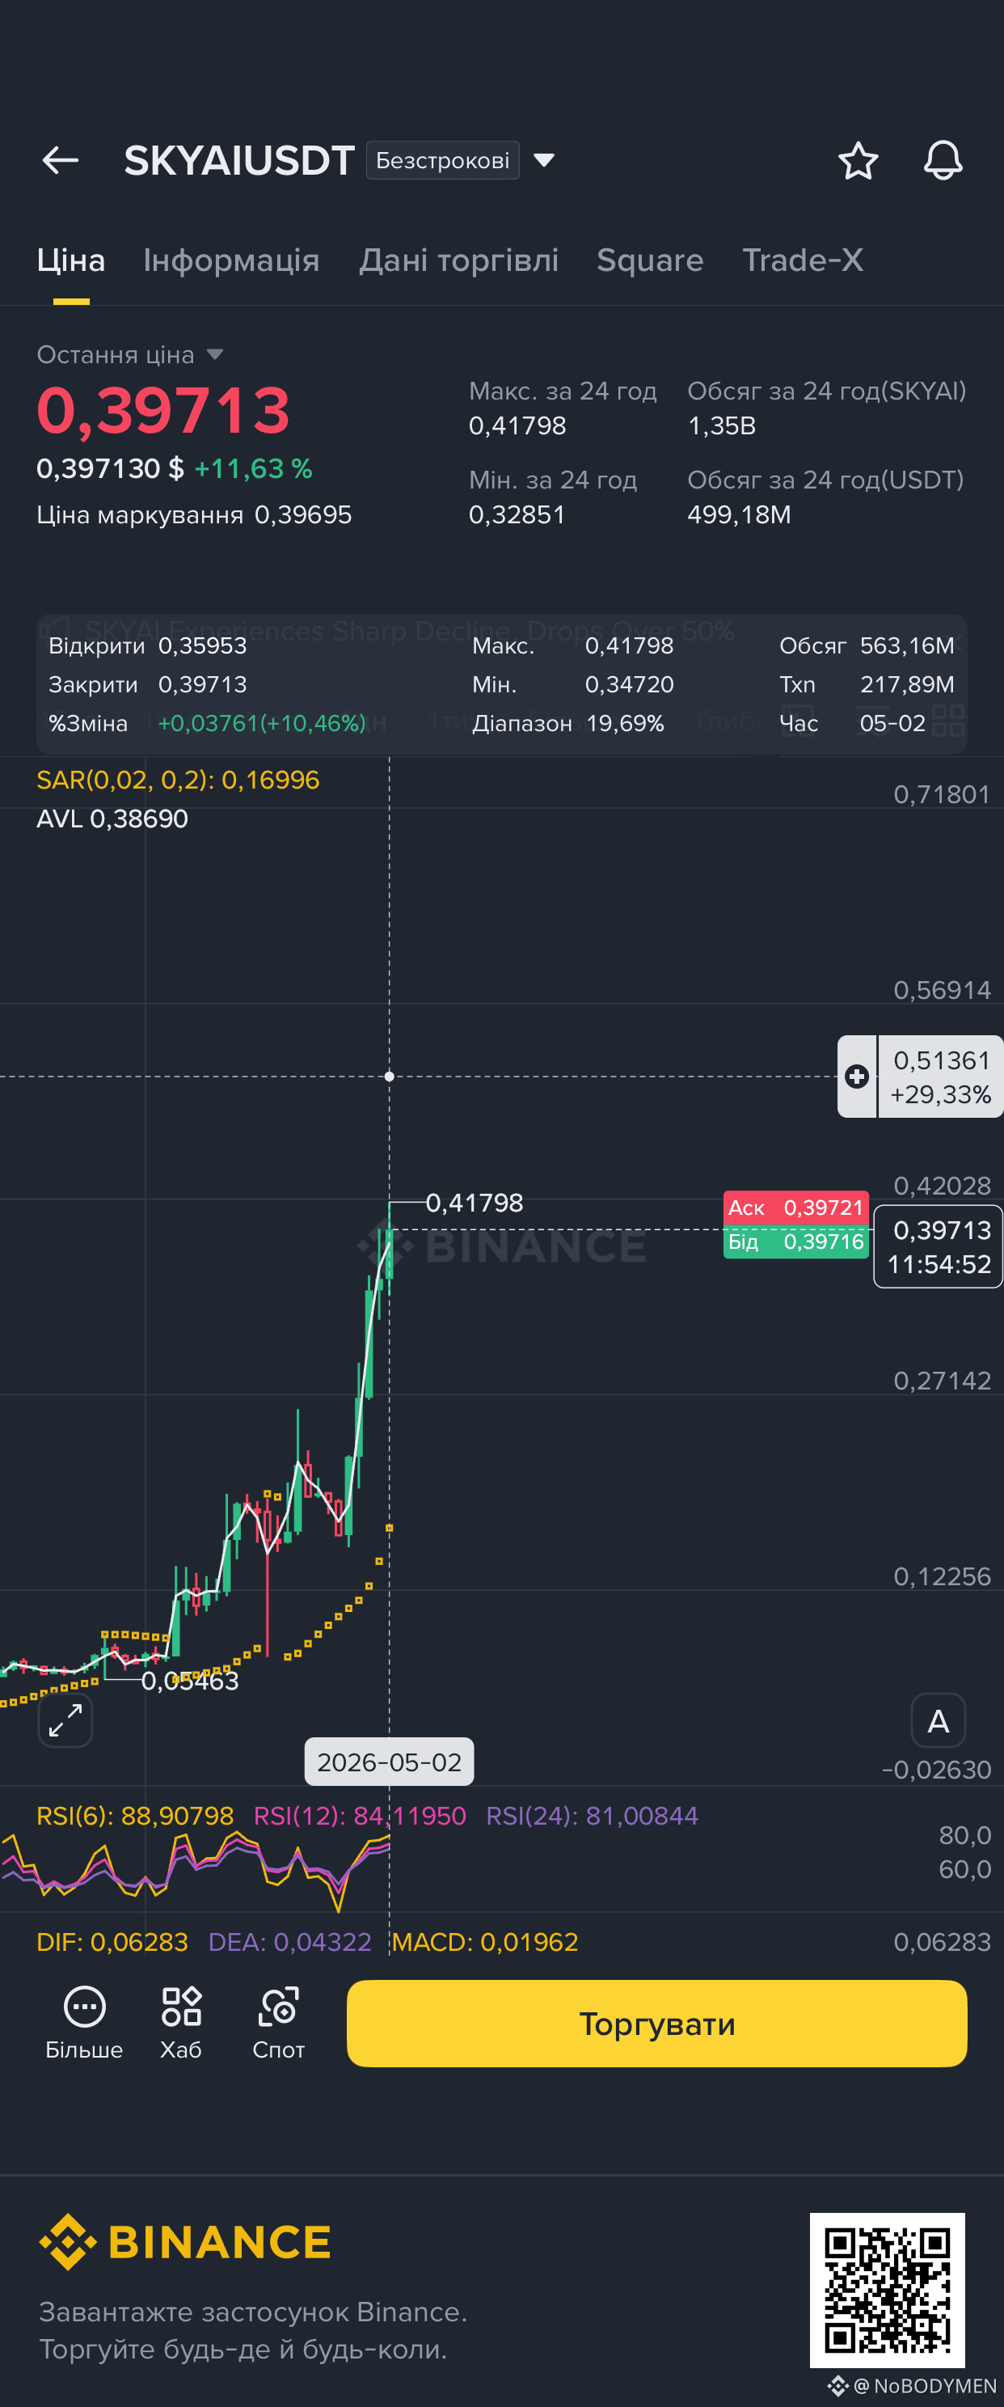The image size is (1004, 2407).
Task: Tap the DIF: 0,06283 label
Action: (112, 1943)
